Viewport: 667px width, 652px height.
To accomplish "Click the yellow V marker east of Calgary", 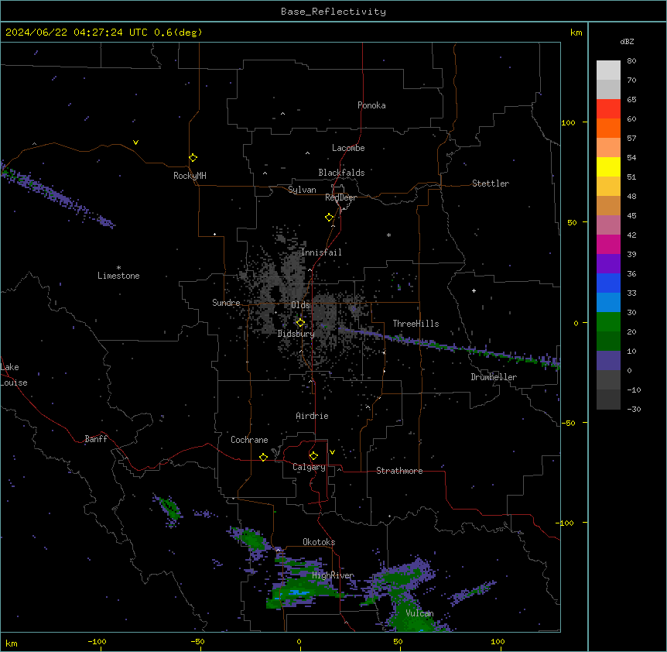I will click(332, 452).
